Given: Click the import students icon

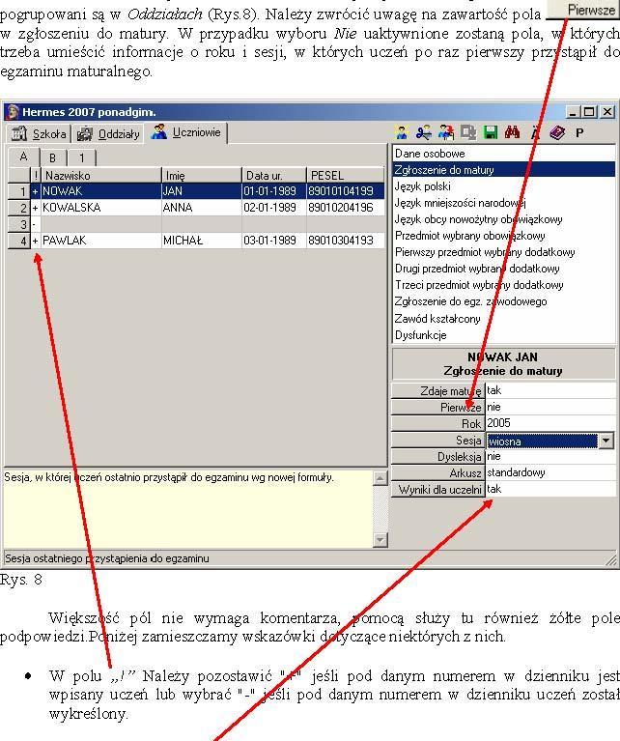Looking at the screenshot, I should pyautogui.click(x=445, y=133).
